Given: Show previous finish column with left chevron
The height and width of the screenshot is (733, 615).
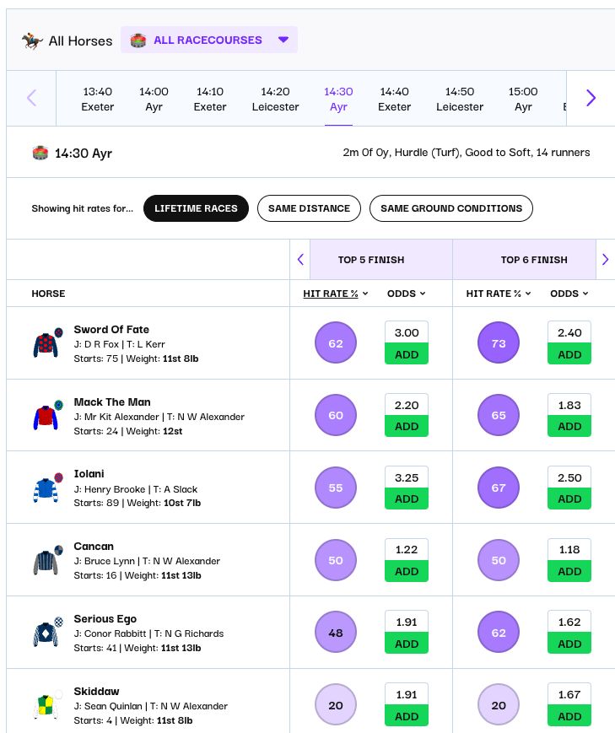Looking at the screenshot, I should coord(300,260).
